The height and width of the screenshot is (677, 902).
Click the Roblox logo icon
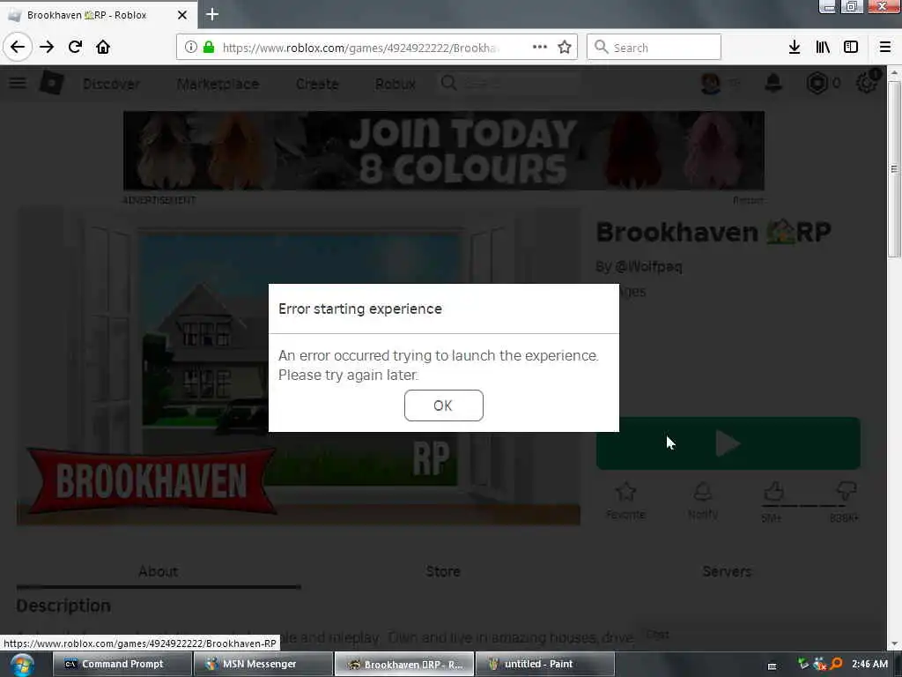pyautogui.click(x=51, y=84)
